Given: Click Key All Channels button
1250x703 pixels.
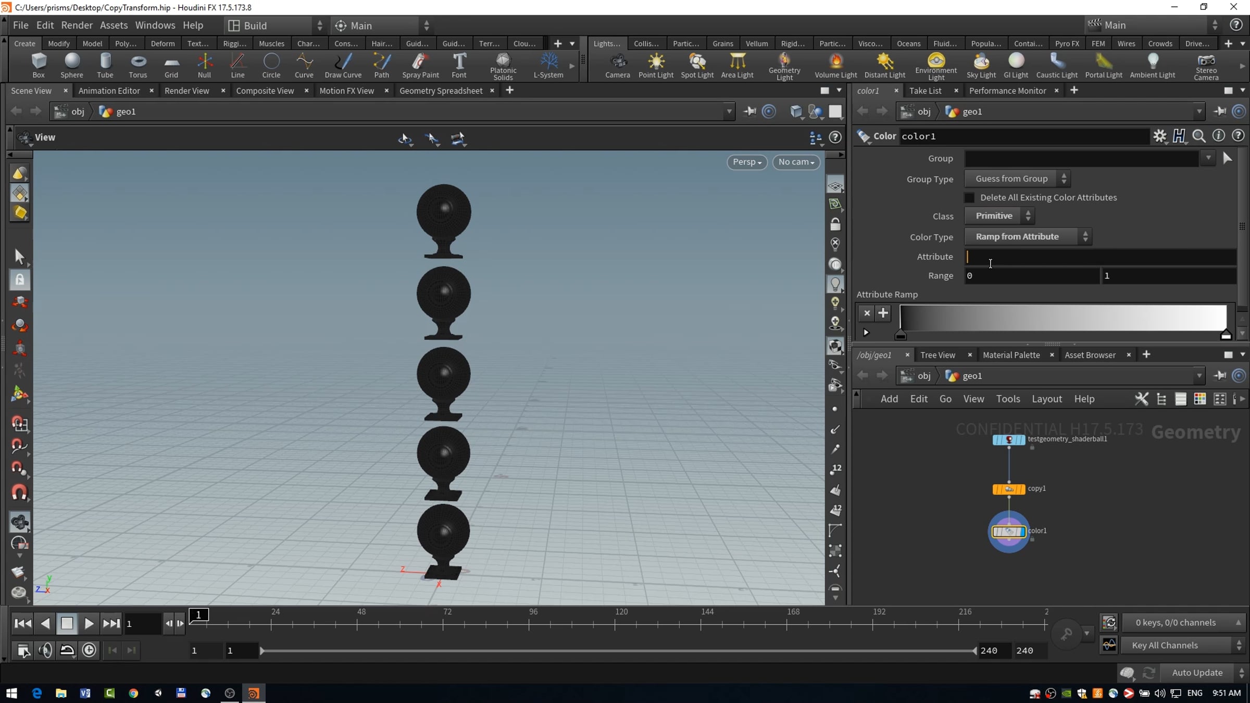Looking at the screenshot, I should click(x=1182, y=645).
